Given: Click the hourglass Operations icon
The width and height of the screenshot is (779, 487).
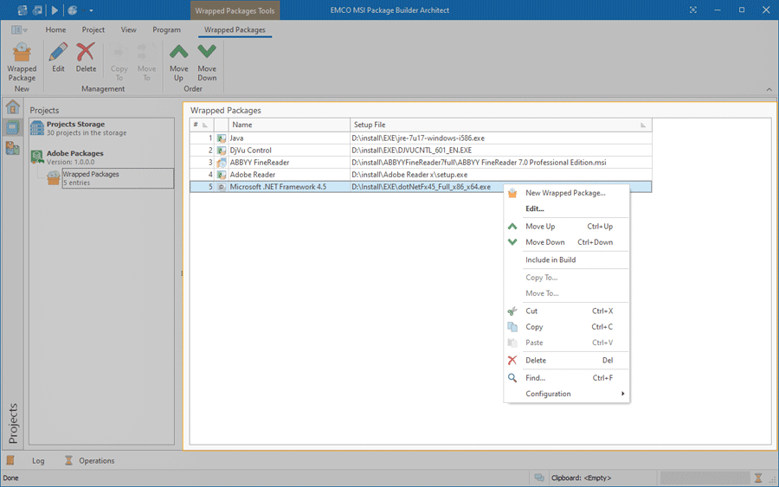Looking at the screenshot, I should point(68,461).
